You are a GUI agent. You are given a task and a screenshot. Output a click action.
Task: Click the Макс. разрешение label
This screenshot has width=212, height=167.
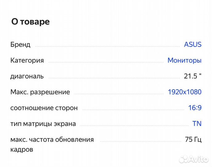tap(40, 92)
